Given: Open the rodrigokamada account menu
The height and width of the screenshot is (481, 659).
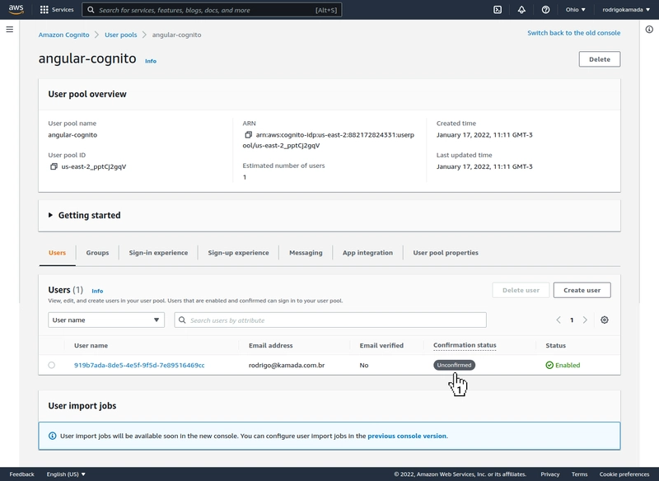Looking at the screenshot, I should pos(626,10).
